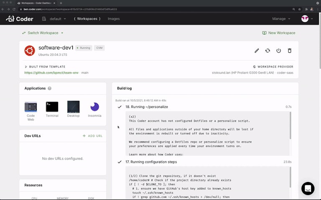The width and height of the screenshot is (321, 200).
Task: Launch the Code Web application
Action: click(x=31, y=111)
